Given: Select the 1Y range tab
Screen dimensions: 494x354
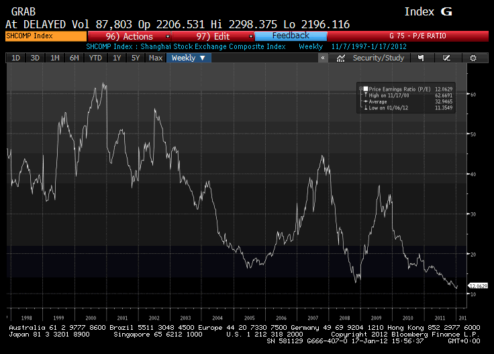Looking at the screenshot, I should pos(117,58).
